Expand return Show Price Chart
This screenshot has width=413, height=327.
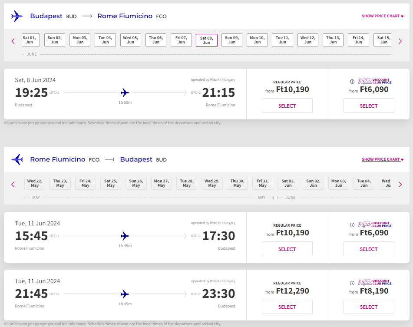(x=383, y=159)
